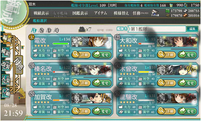Screen dimensions: 201x121
Task: Click 変更 to swap 大和改
Action: click(x=187, y=55)
